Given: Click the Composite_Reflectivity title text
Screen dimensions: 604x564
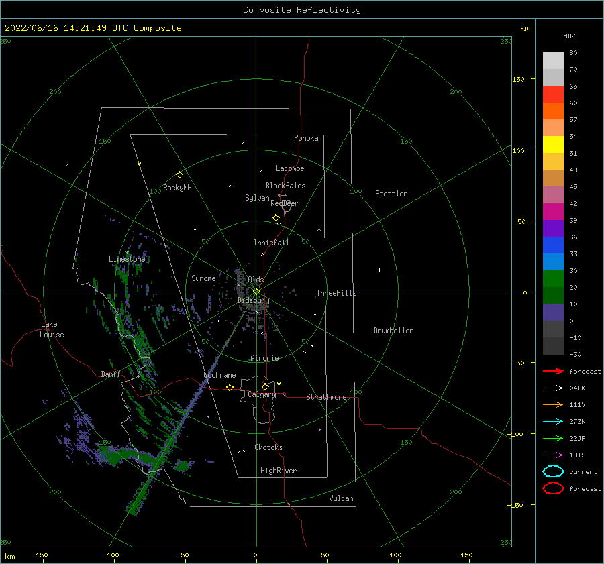Looking at the screenshot, I should point(301,10).
